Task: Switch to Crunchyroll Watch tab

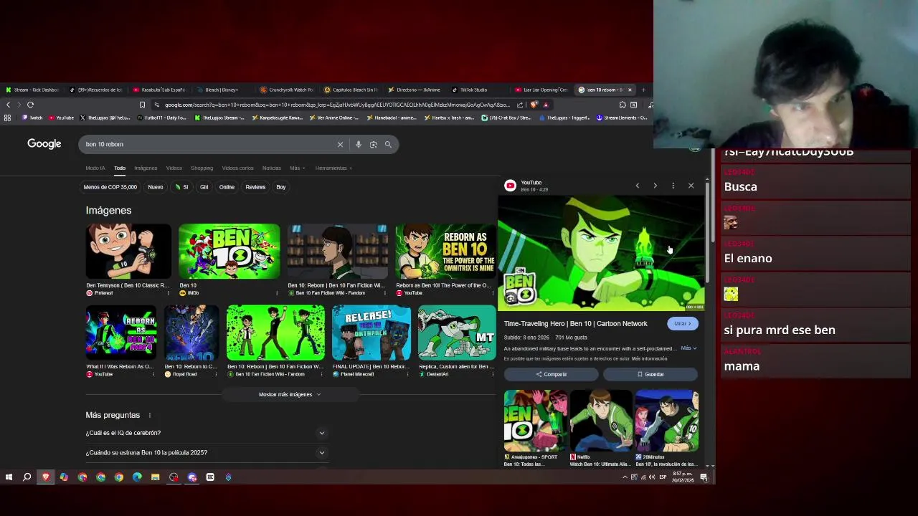Action: (287, 90)
